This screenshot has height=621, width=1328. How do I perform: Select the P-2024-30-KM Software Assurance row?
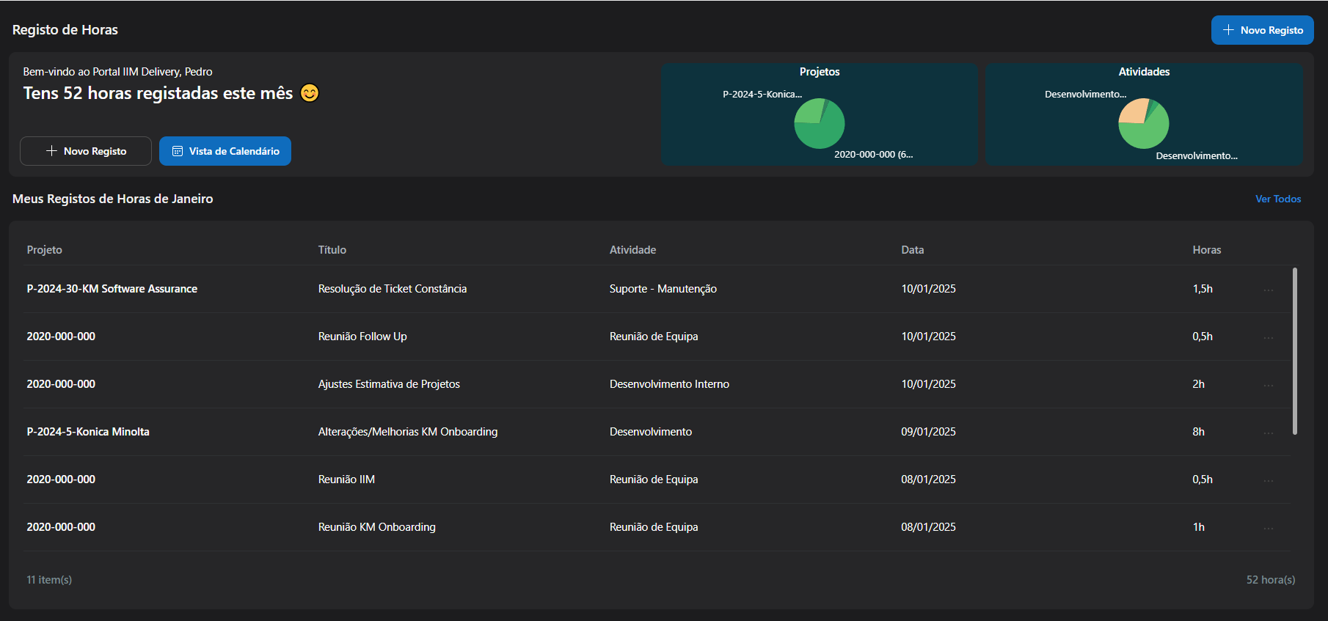point(112,289)
